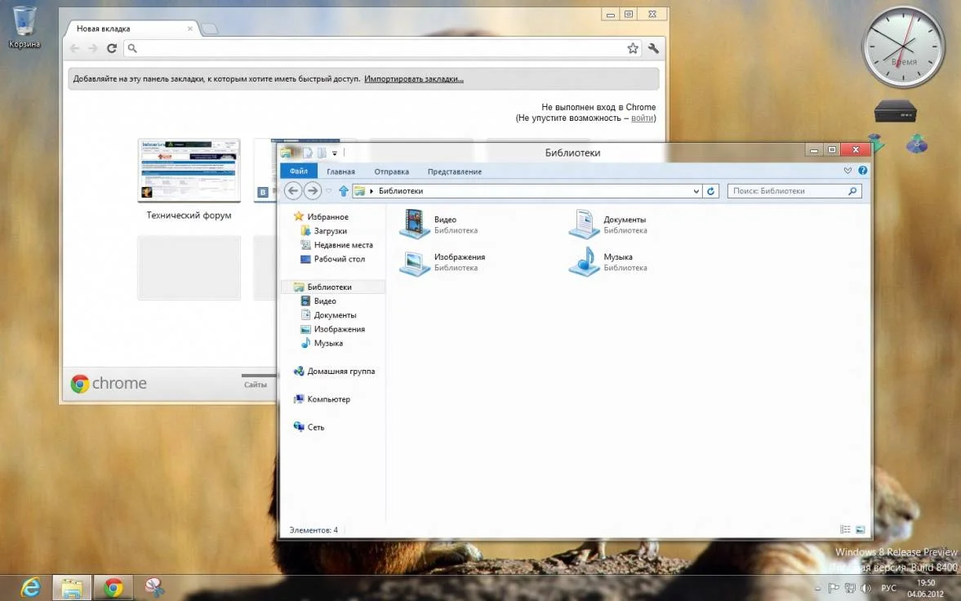961x601 pixels.
Task: Refresh the Библиотеки folder view
Action: (x=711, y=191)
